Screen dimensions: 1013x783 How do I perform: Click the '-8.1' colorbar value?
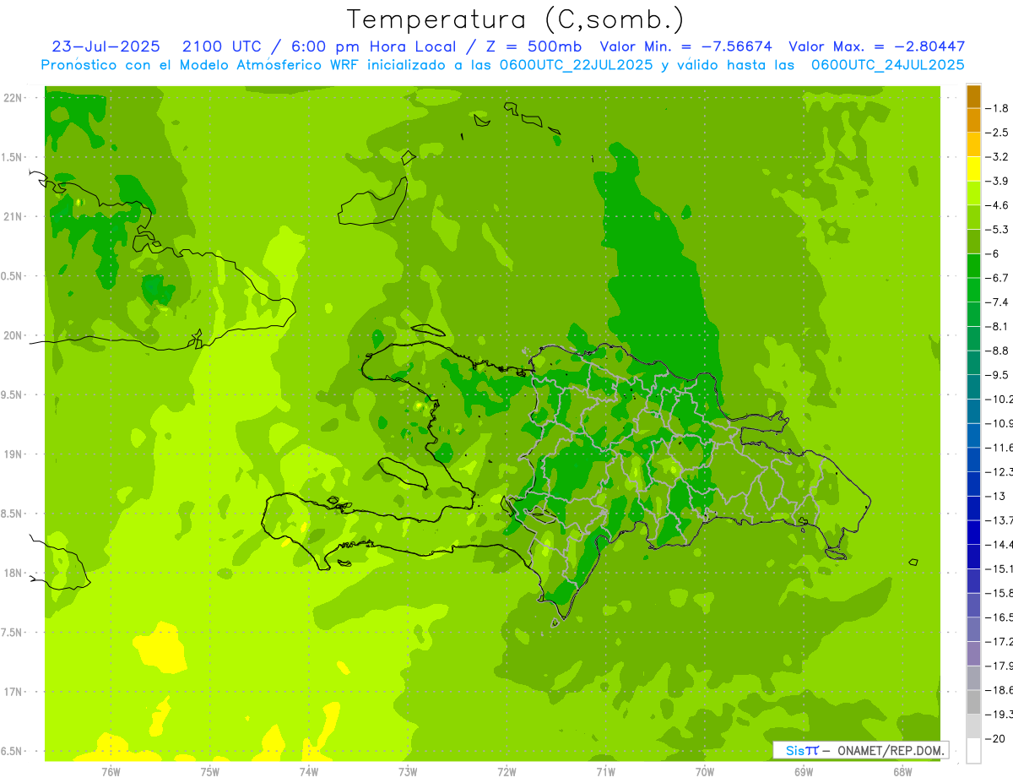click(x=999, y=326)
